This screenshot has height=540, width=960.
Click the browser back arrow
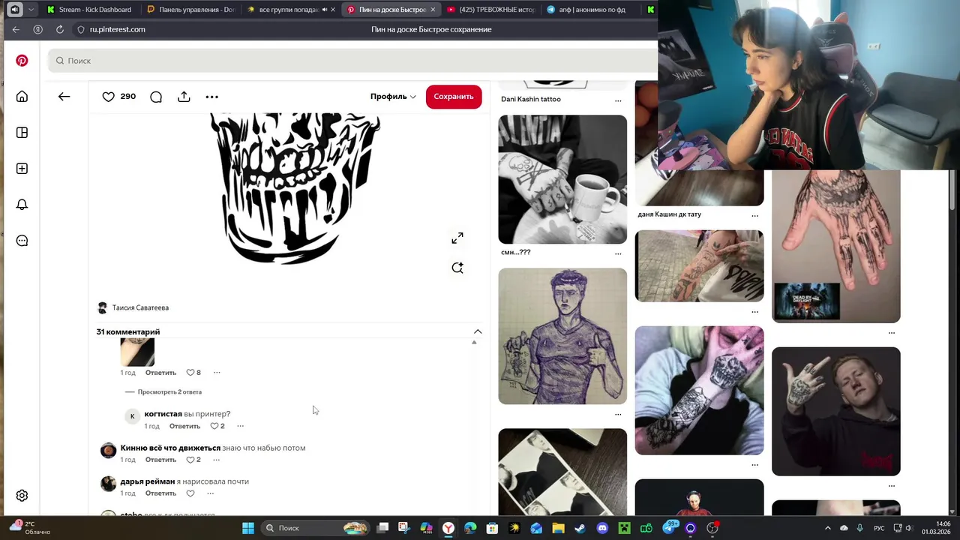tap(16, 29)
